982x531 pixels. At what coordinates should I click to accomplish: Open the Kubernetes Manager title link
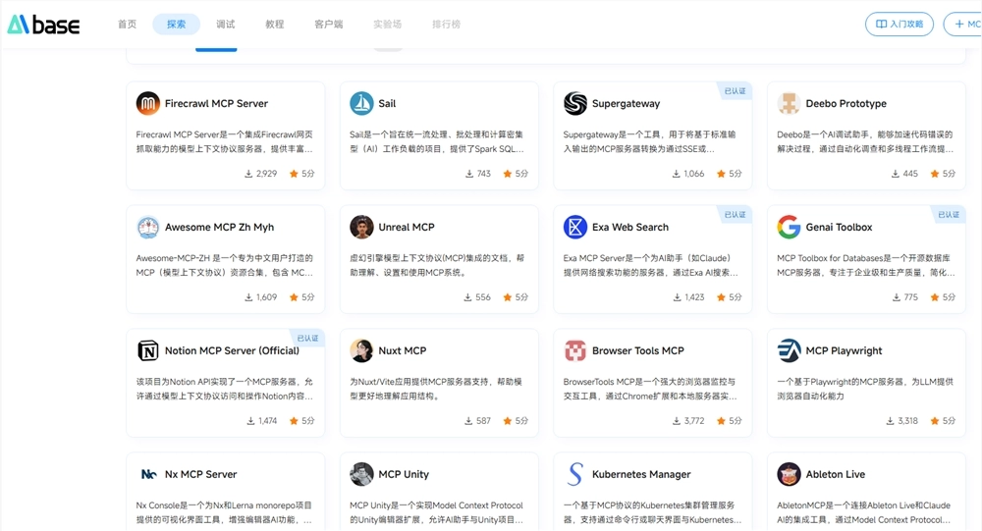click(641, 474)
